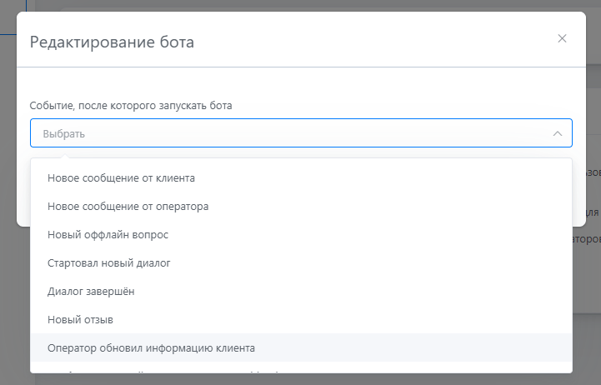This screenshot has width=601, height=385.
Task: Choose the 'Диалог завершён' event
Action: point(91,291)
